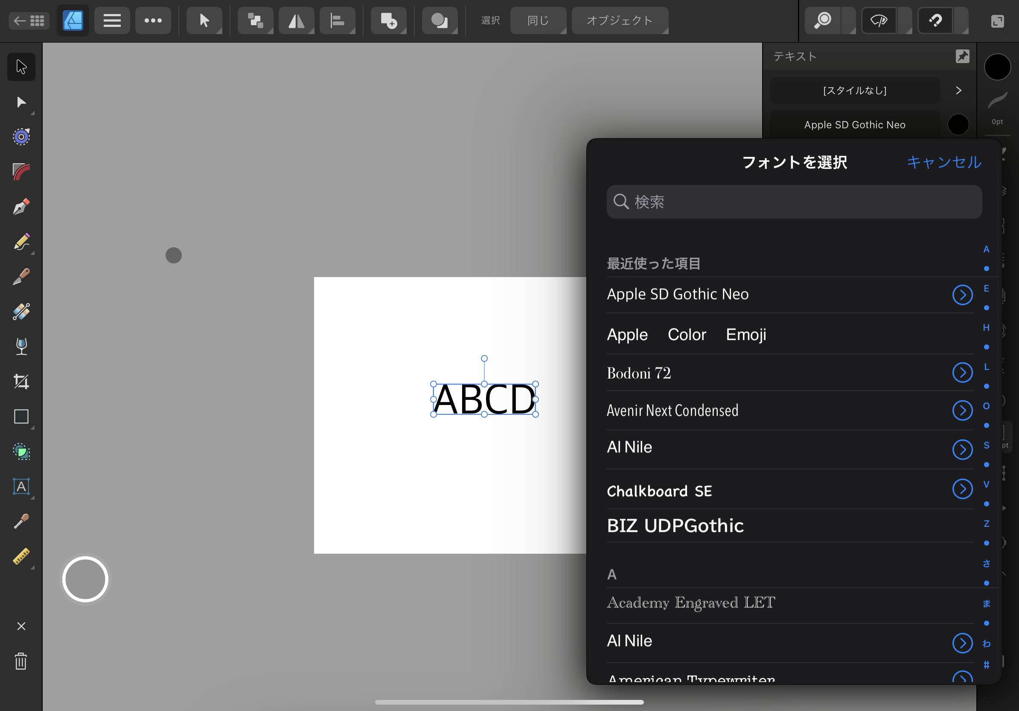Viewport: 1019px width, 711px height.
Task: Choose BIZ UDPGothic font
Action: [790, 526]
